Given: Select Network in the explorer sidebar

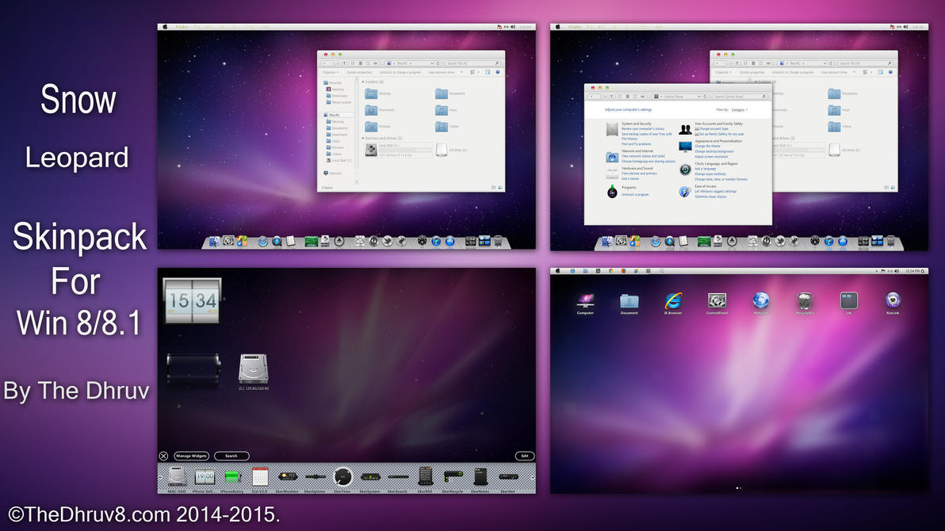Looking at the screenshot, I should tap(335, 173).
